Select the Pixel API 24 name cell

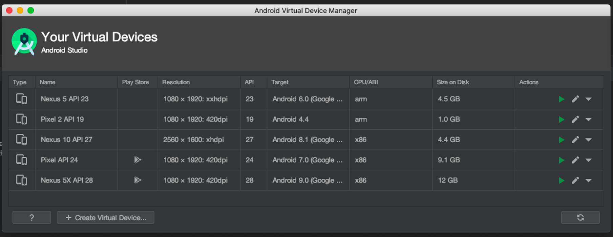point(77,160)
